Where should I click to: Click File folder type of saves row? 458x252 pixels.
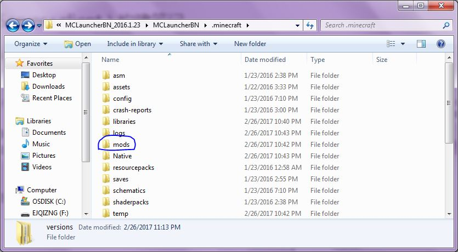pos(325,179)
